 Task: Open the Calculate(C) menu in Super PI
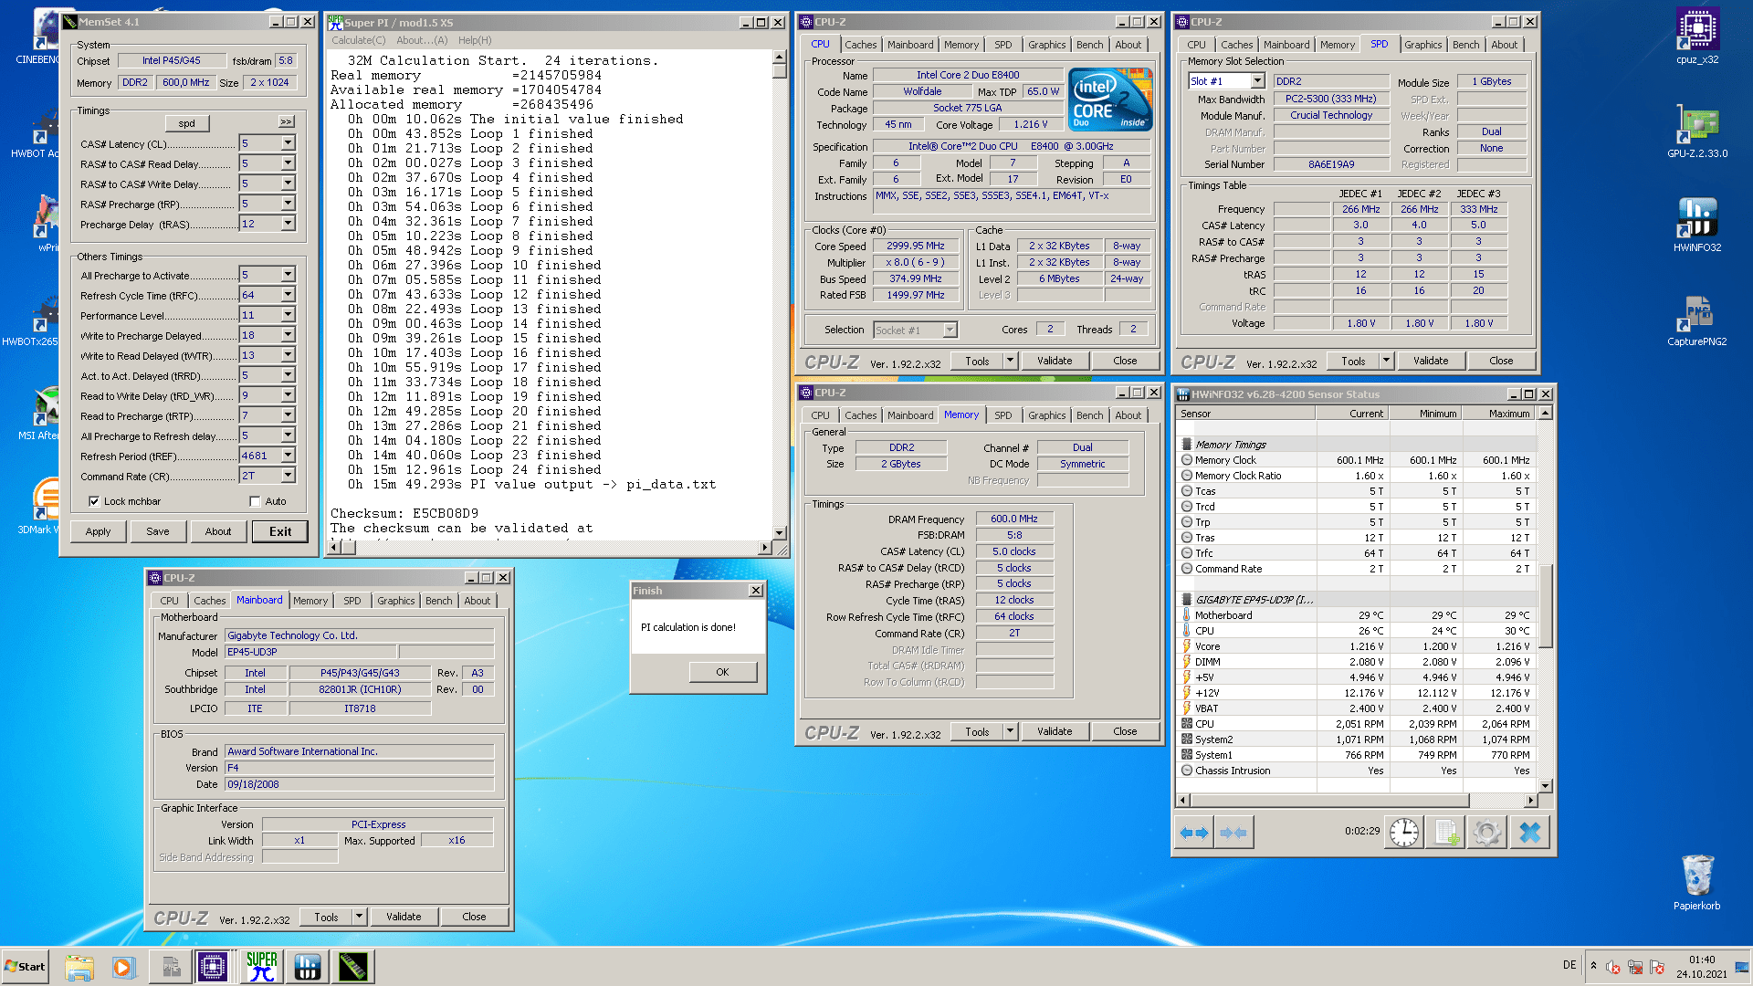[x=358, y=40]
